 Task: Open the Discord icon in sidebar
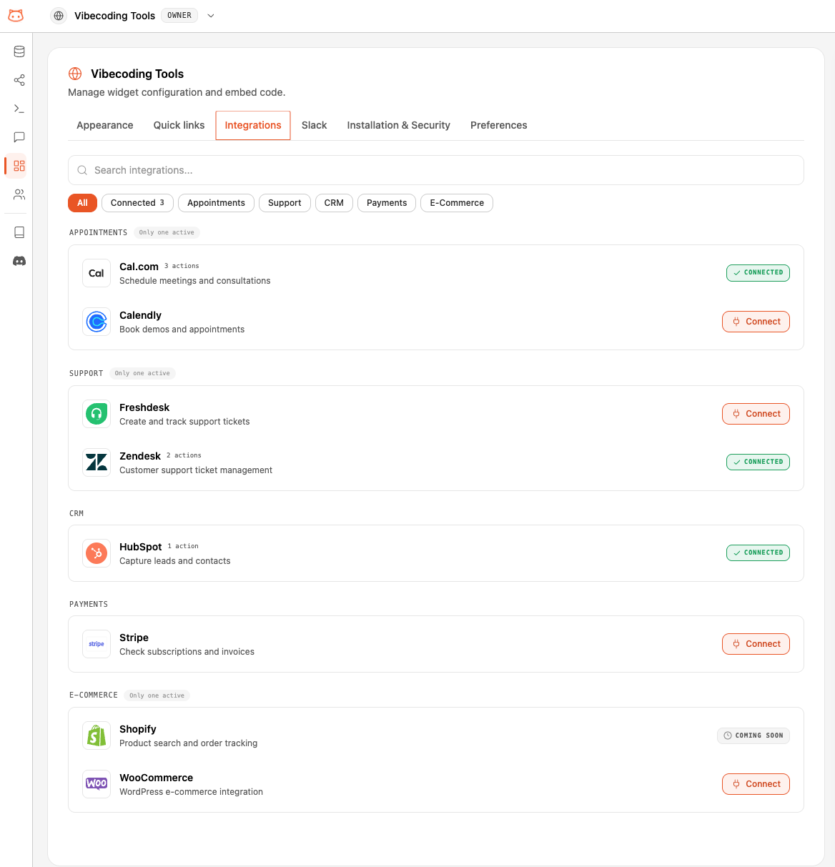coord(19,261)
